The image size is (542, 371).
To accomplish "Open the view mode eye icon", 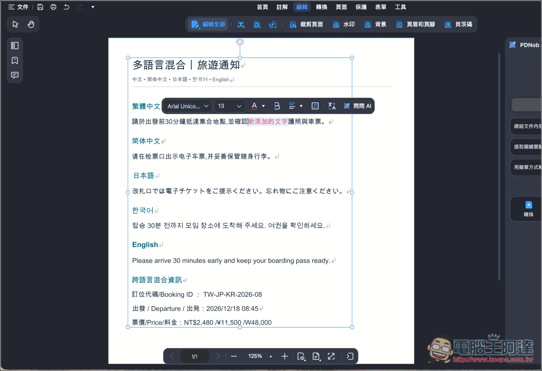I will (301, 356).
